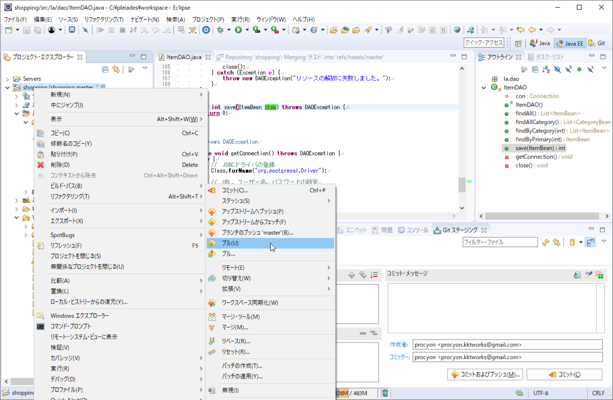The image size is (613, 400).
Task: Toggle the row/column layout in Git Staging
Action: pyautogui.click(x=590, y=242)
